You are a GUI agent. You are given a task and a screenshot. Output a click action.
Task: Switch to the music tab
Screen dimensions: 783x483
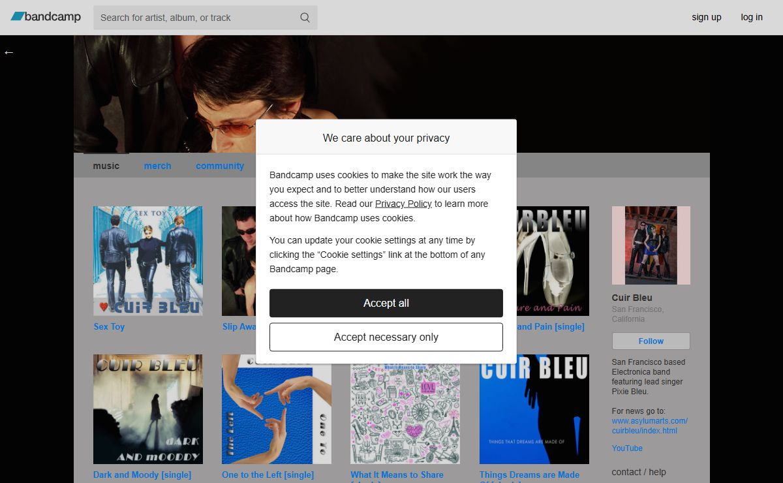pos(106,166)
